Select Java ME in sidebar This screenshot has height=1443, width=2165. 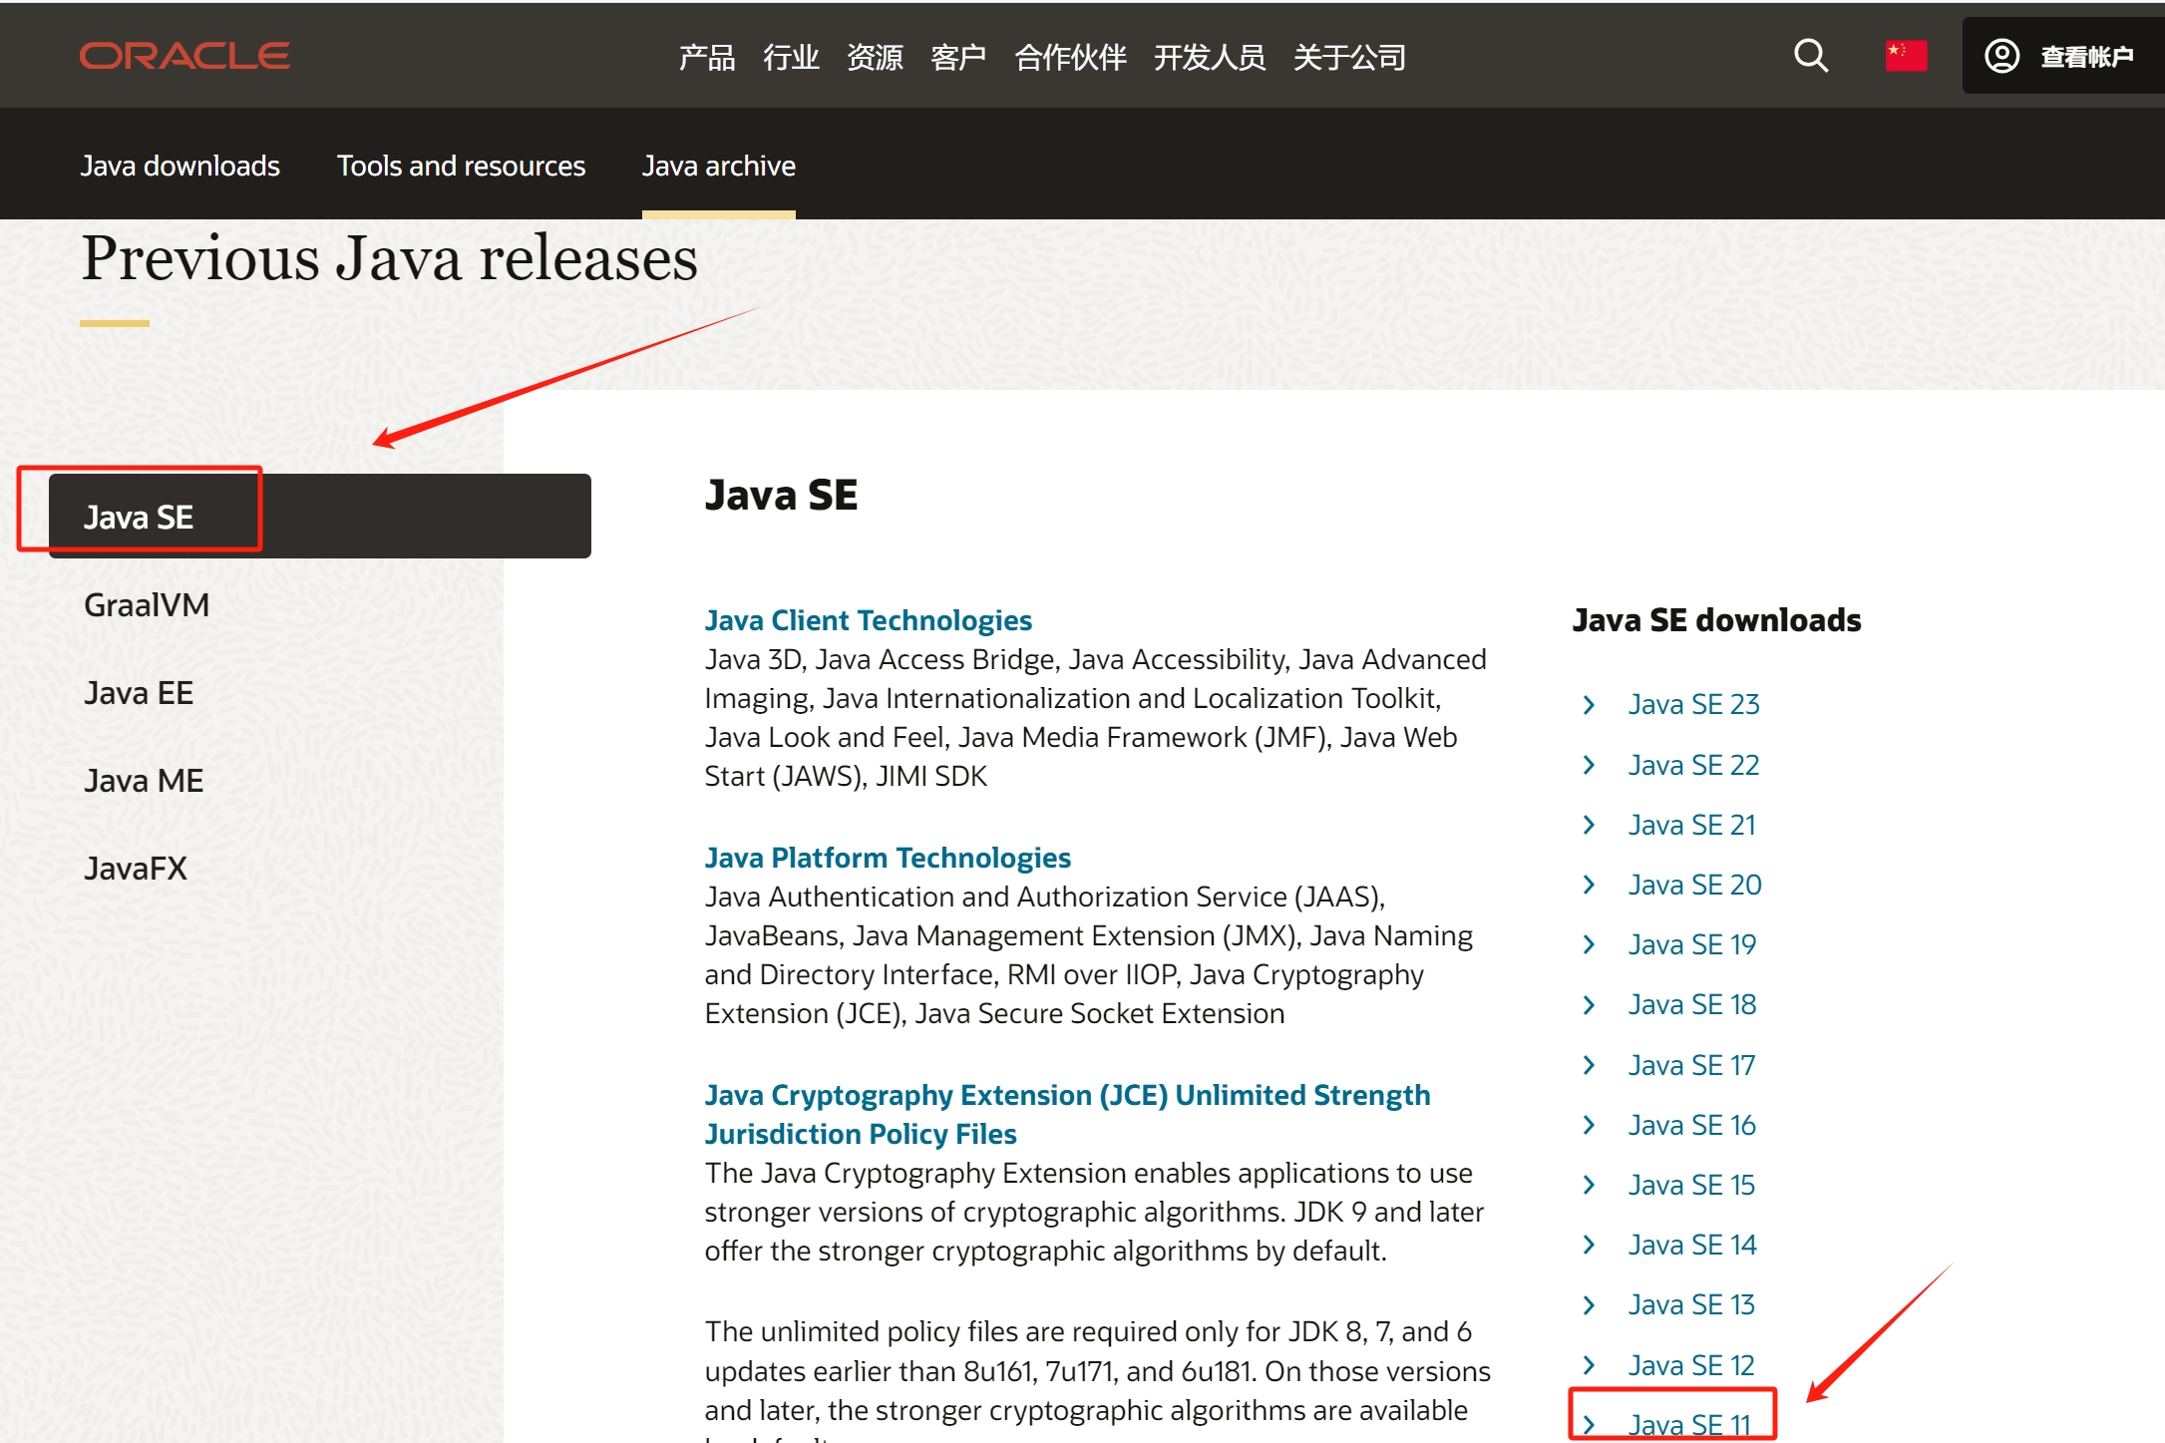pos(144,780)
